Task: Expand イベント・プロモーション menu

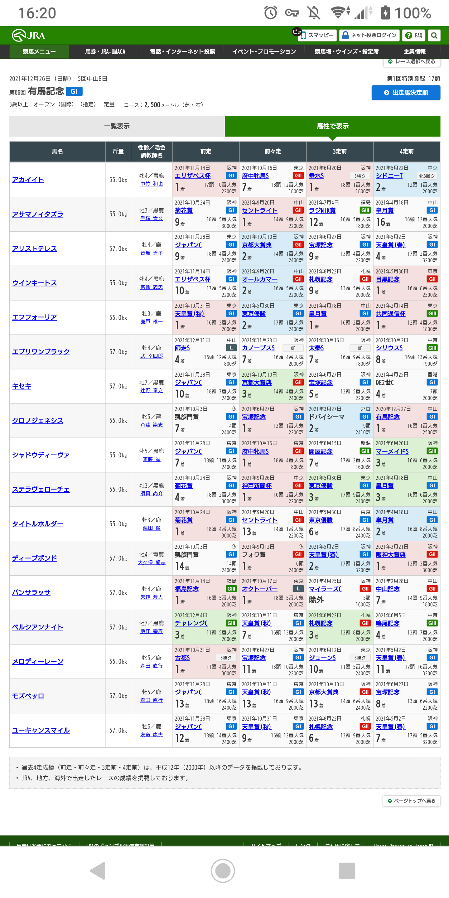Action: click(264, 51)
